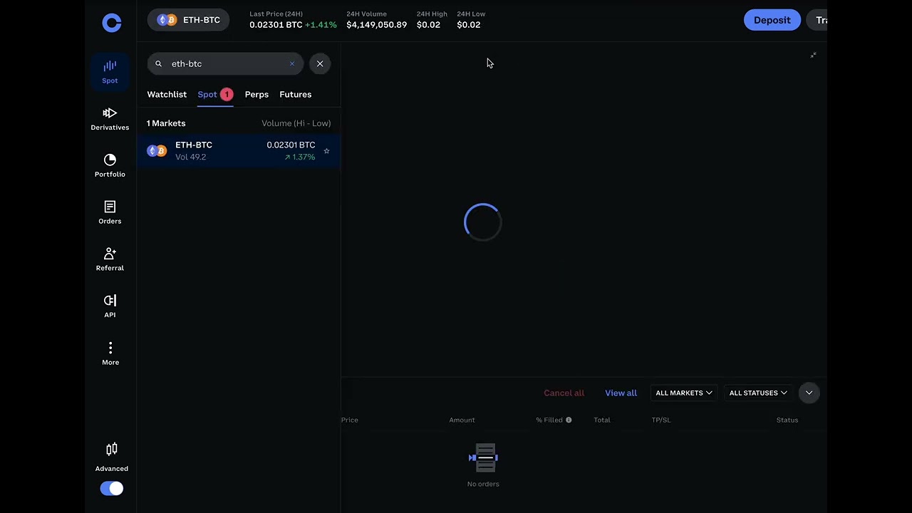Click the Cancel all link

click(564, 393)
